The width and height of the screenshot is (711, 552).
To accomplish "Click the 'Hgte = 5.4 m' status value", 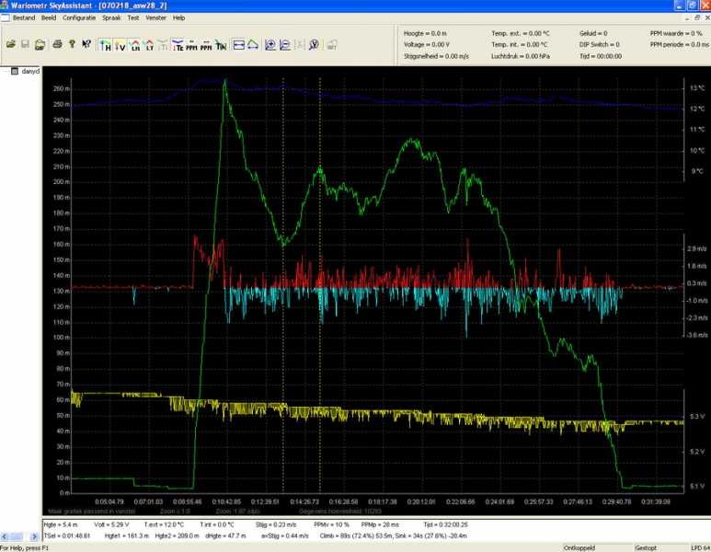I will (x=61, y=524).
